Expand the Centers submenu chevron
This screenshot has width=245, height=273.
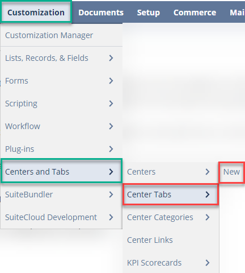208,172
